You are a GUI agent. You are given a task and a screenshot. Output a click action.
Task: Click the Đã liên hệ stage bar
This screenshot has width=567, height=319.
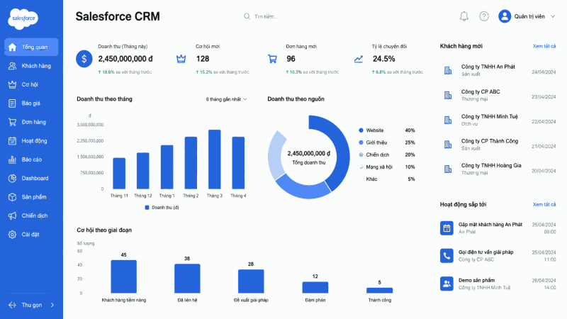187,279
